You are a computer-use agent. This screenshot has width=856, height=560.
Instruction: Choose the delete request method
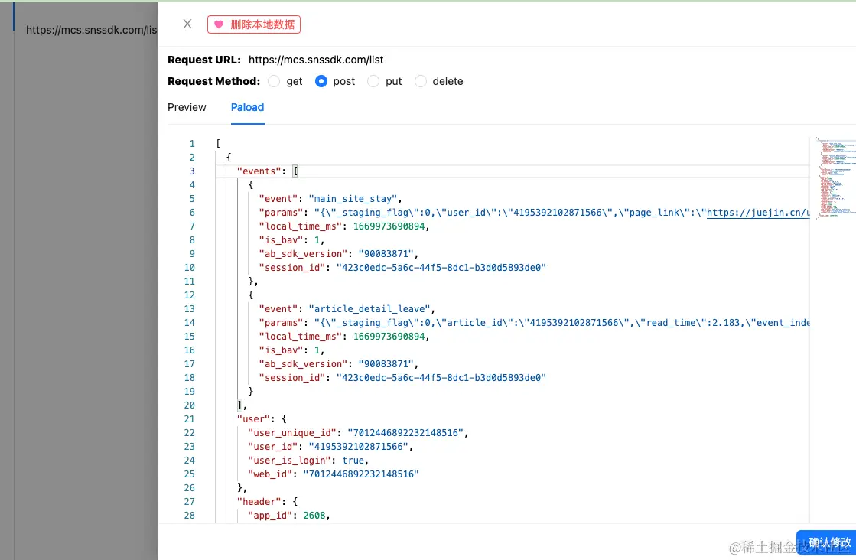coord(421,81)
